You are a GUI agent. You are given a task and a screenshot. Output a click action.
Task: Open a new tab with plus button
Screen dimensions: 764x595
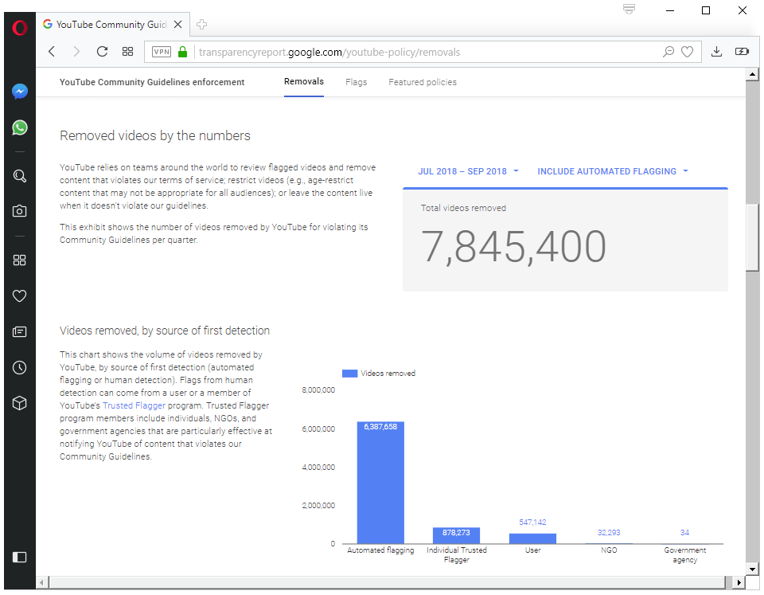(x=201, y=25)
